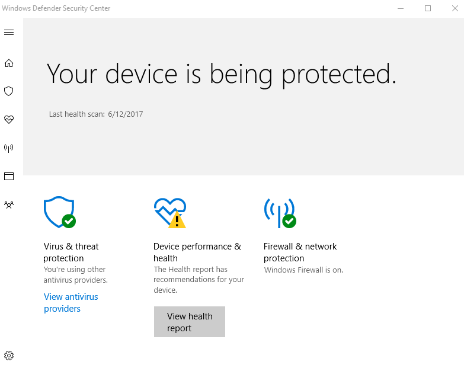The image size is (464, 368).
Task: Click the antenna firewall tile icon
Action: [x=279, y=213]
